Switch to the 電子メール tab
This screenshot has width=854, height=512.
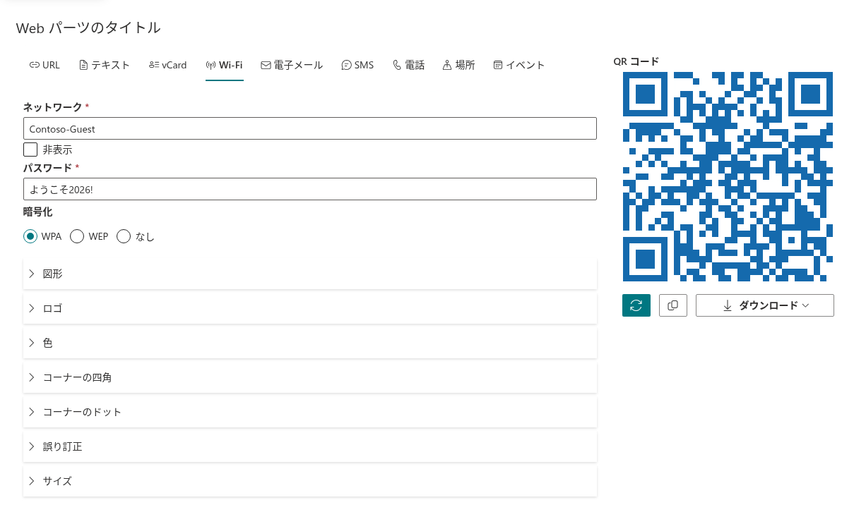[292, 65]
